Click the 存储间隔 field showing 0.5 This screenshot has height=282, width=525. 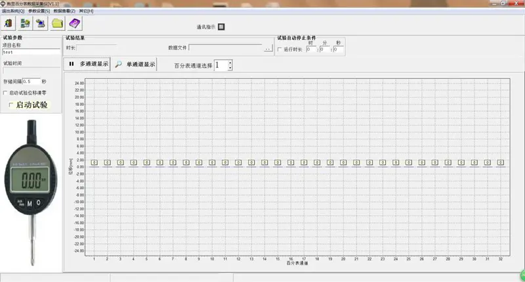coord(31,82)
